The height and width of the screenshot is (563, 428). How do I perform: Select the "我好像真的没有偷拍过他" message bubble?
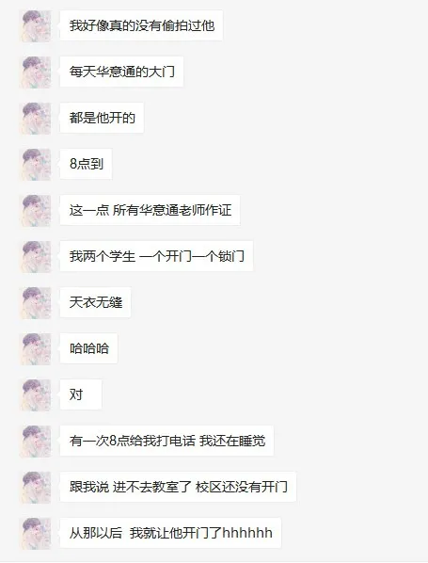click(141, 25)
